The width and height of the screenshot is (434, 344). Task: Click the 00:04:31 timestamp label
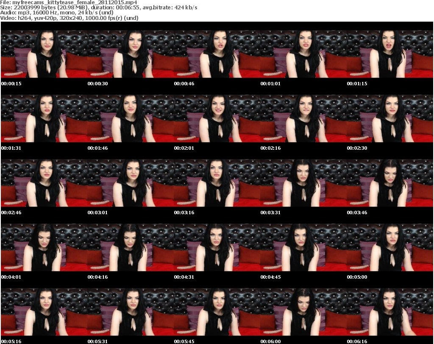[x=184, y=277]
